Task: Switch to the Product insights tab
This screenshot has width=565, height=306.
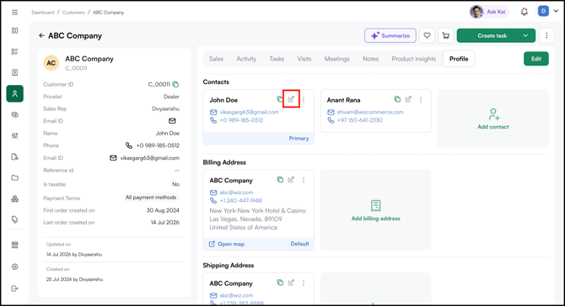Action: point(414,59)
